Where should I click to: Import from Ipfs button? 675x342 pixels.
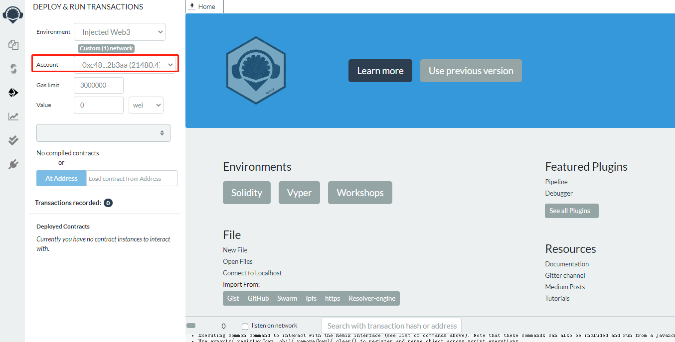click(x=311, y=298)
